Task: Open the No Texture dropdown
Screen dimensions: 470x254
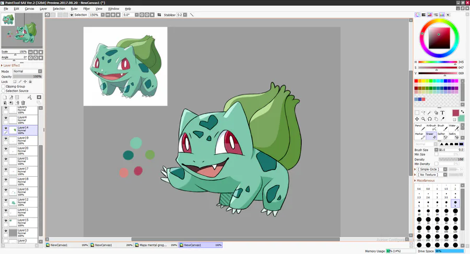Action: coord(445,175)
